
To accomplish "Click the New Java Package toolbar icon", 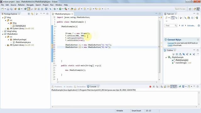I will coord(15,9).
